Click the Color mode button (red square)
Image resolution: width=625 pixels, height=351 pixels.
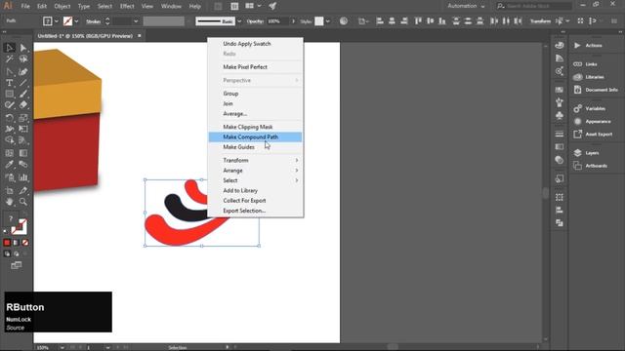[7, 243]
